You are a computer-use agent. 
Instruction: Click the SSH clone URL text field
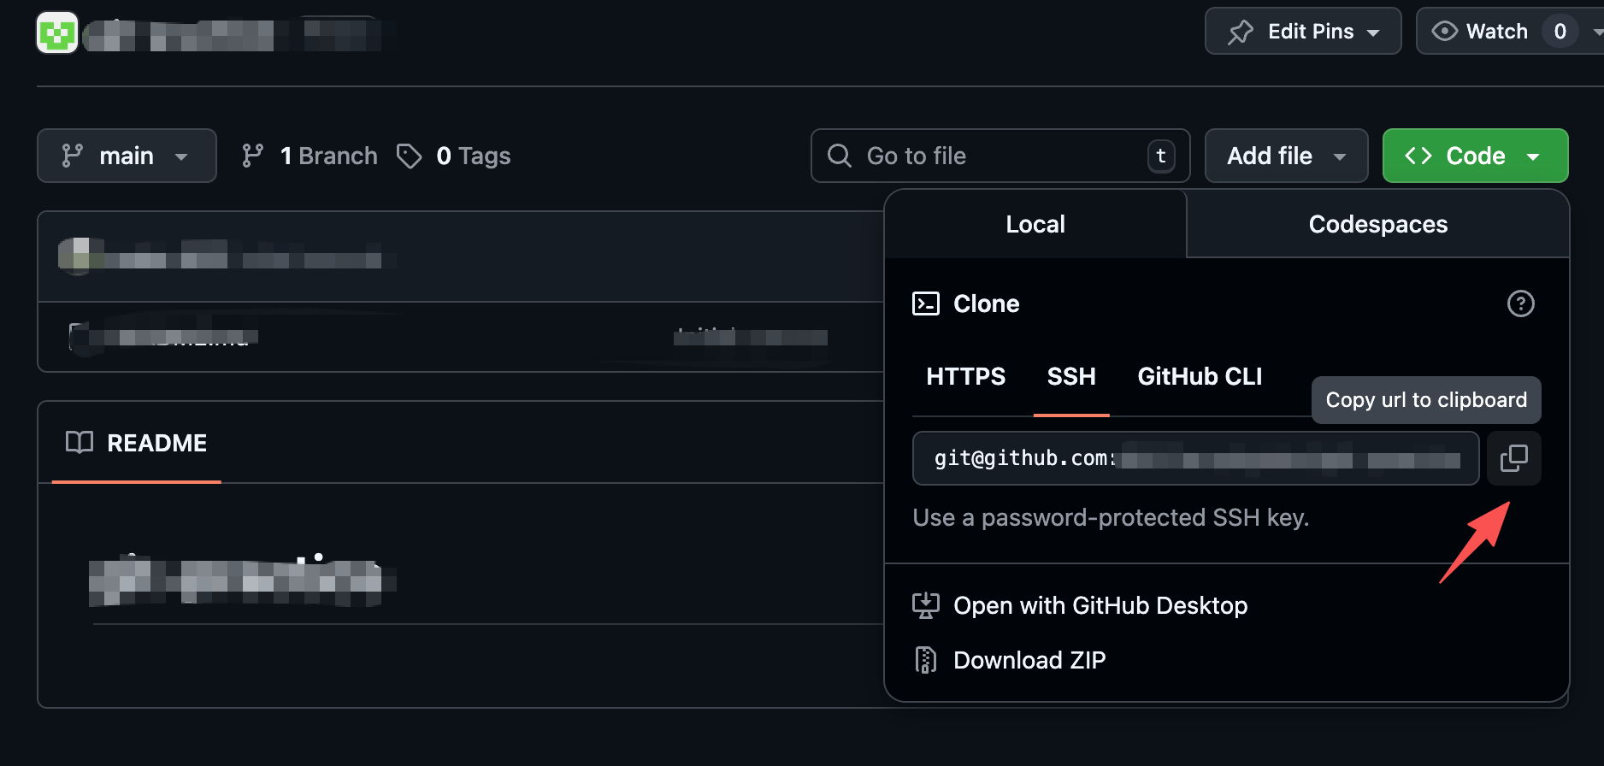point(1194,458)
